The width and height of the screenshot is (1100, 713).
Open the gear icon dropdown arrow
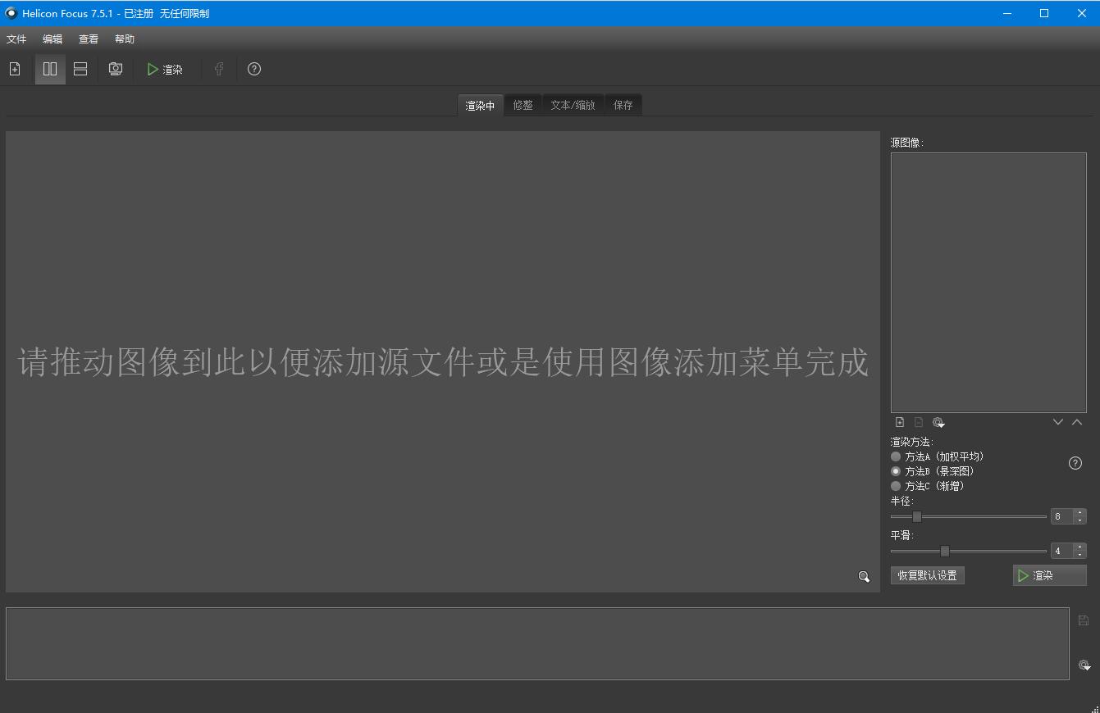pyautogui.click(x=942, y=425)
